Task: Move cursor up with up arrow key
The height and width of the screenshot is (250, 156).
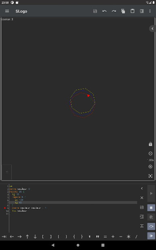Action: [x=27, y=237]
